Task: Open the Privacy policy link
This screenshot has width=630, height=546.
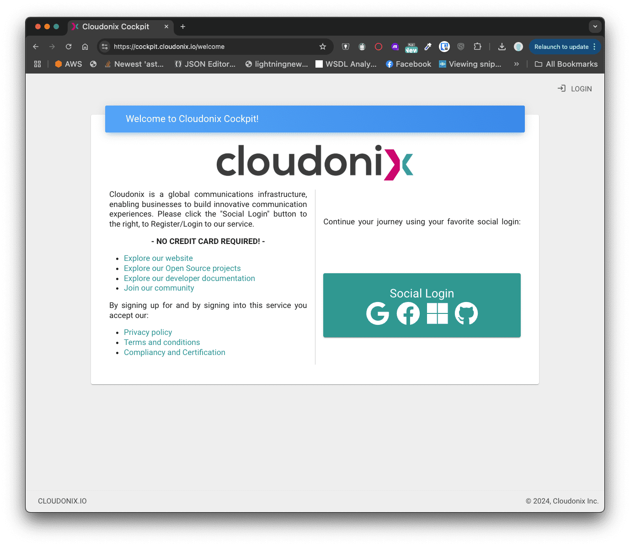Action: 148,332
